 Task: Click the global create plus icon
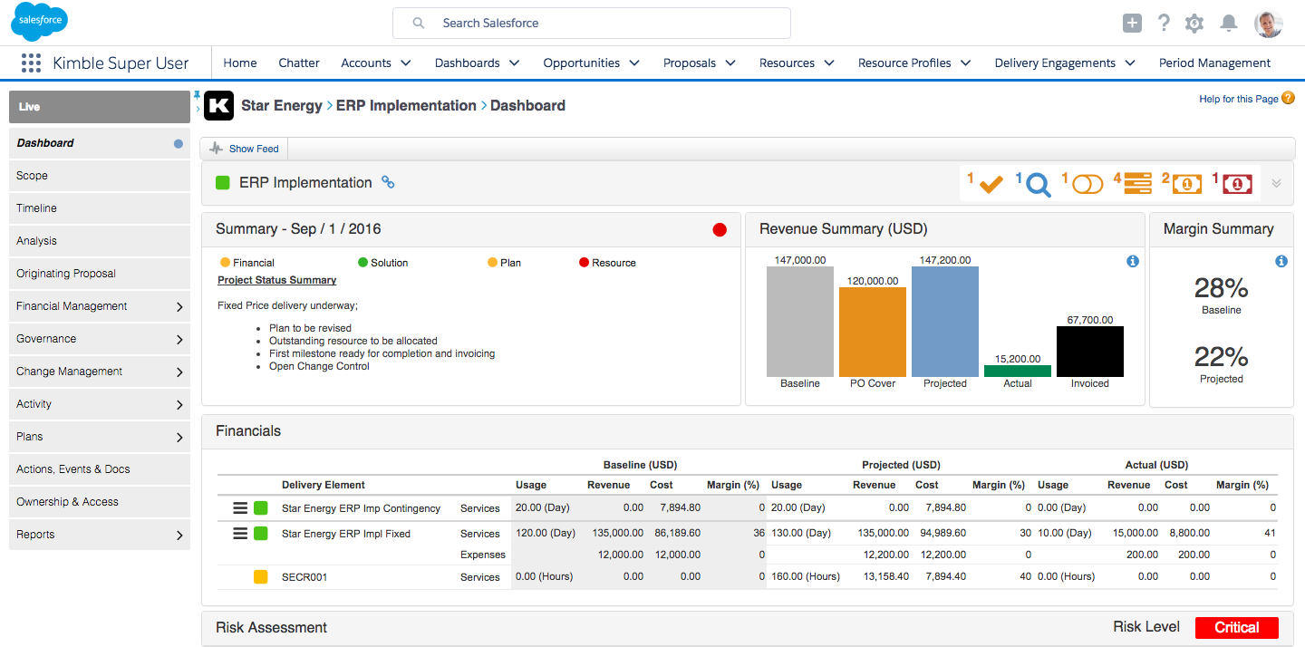click(x=1132, y=24)
